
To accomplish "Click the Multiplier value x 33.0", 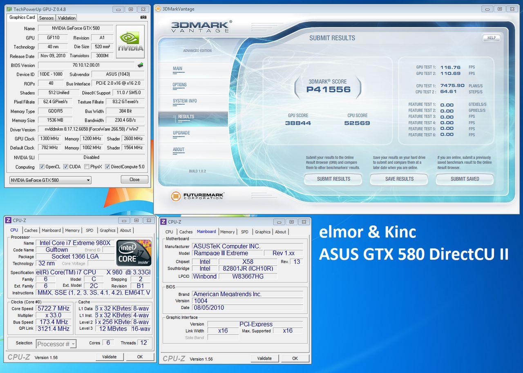I will (53, 315).
